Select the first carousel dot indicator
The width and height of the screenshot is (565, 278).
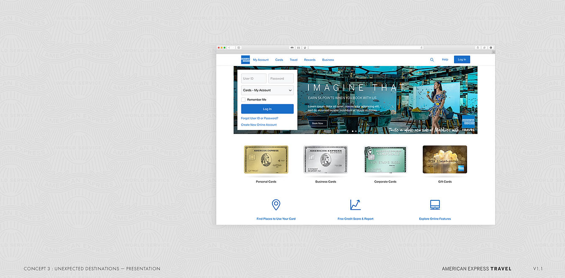pyautogui.click(x=352, y=131)
